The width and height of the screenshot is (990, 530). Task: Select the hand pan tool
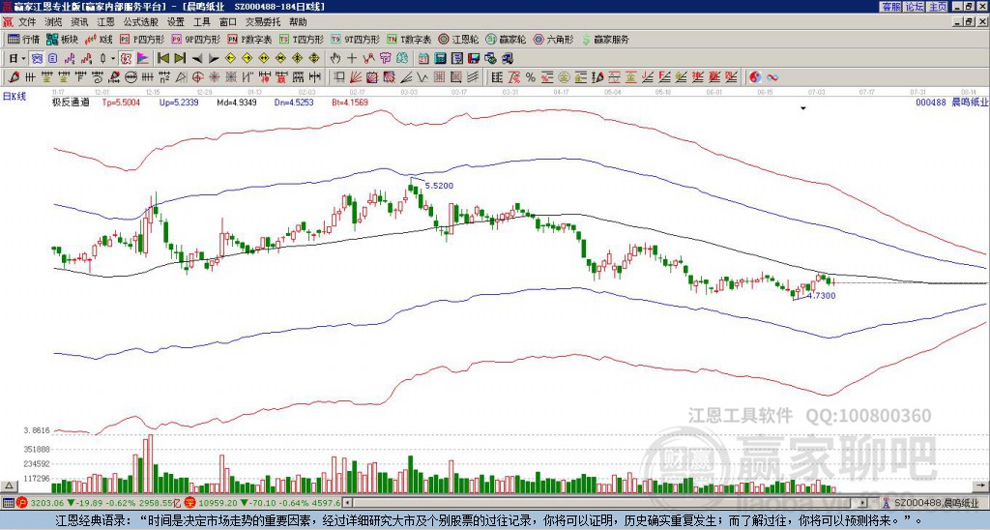point(335,58)
